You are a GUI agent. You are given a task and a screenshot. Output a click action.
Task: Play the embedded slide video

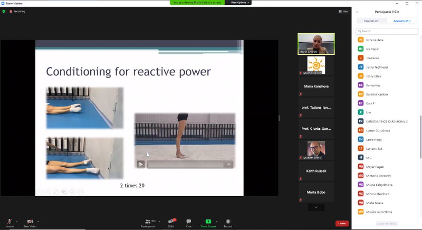pyautogui.click(x=141, y=164)
